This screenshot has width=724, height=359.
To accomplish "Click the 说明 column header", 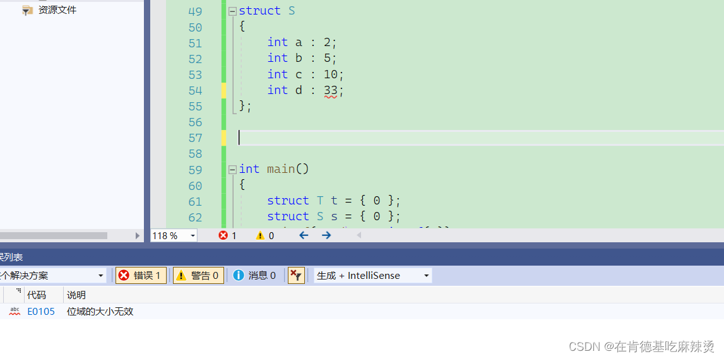I will coord(76,295).
